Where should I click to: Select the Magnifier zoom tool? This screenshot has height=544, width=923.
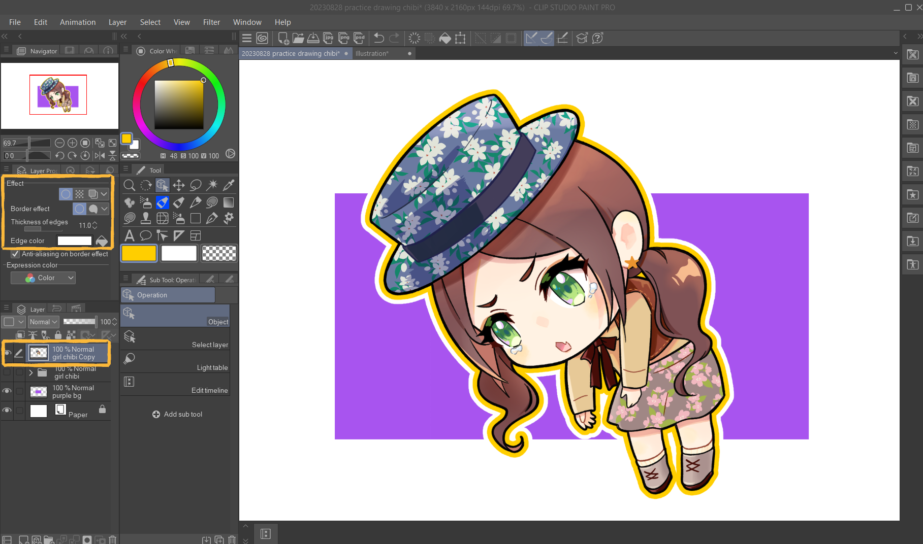click(129, 185)
